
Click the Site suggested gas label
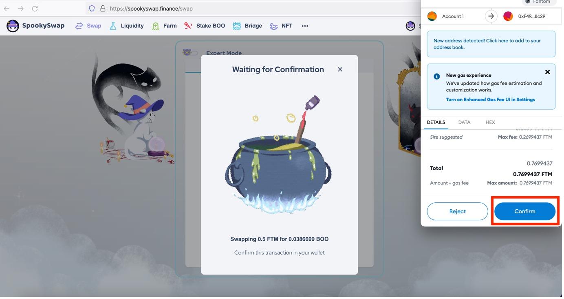tap(446, 137)
